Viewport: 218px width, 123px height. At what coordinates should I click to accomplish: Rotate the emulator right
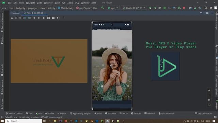coord(29,18)
